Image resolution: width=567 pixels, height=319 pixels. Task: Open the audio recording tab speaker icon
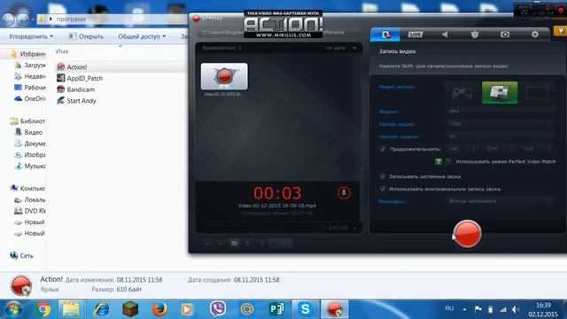(445, 35)
